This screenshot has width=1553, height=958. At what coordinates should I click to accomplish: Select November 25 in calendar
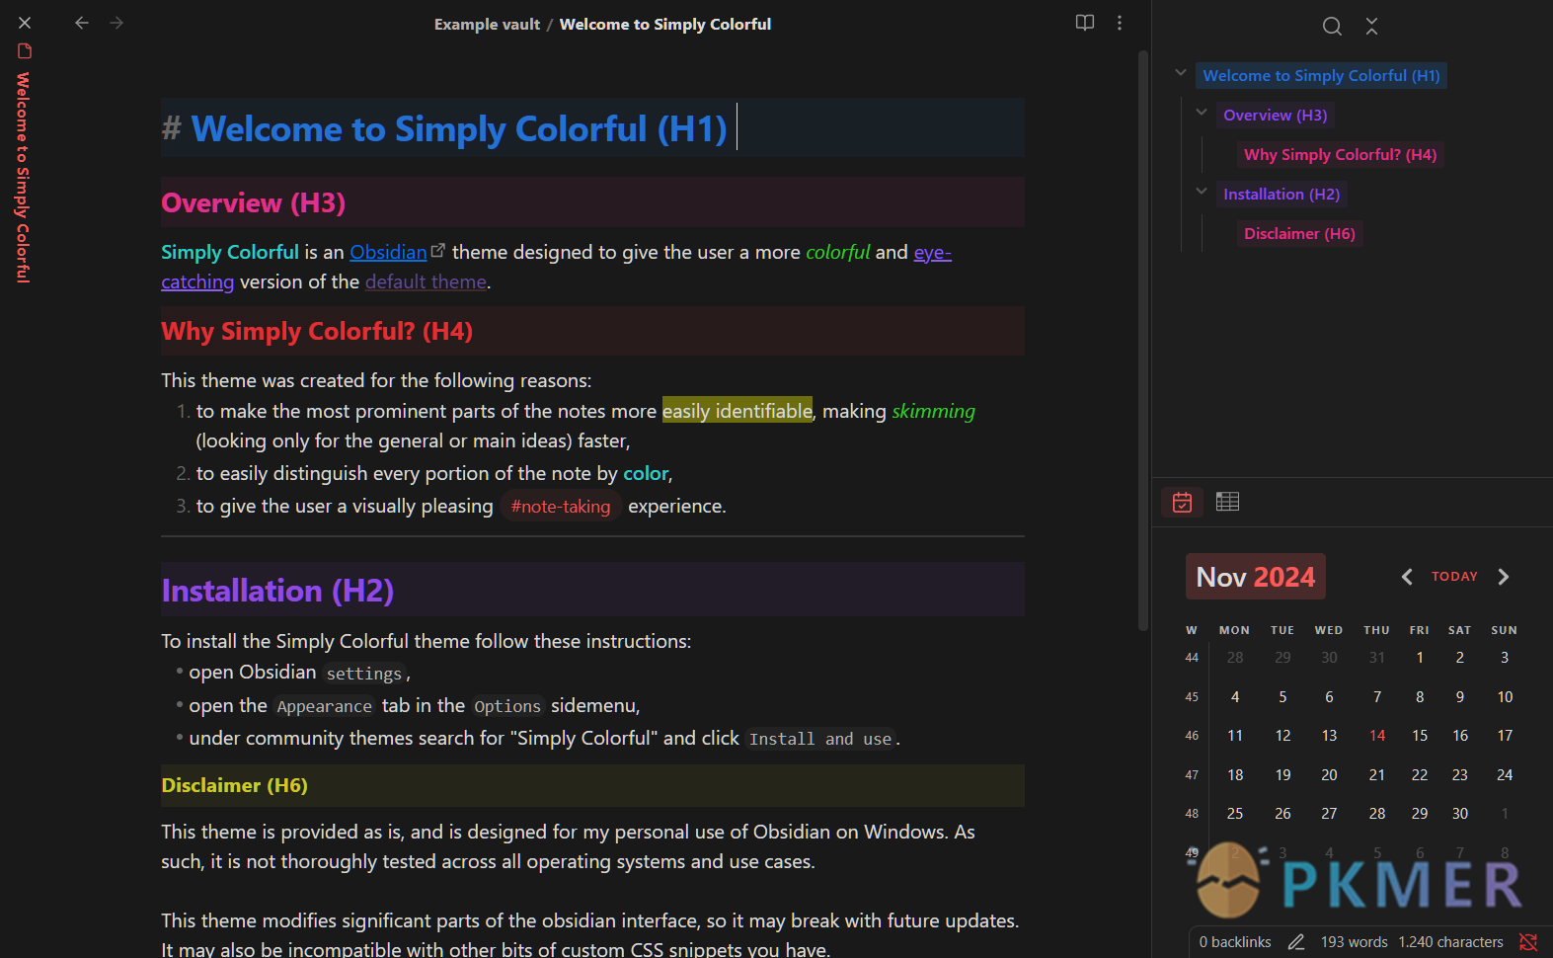[1235, 814]
